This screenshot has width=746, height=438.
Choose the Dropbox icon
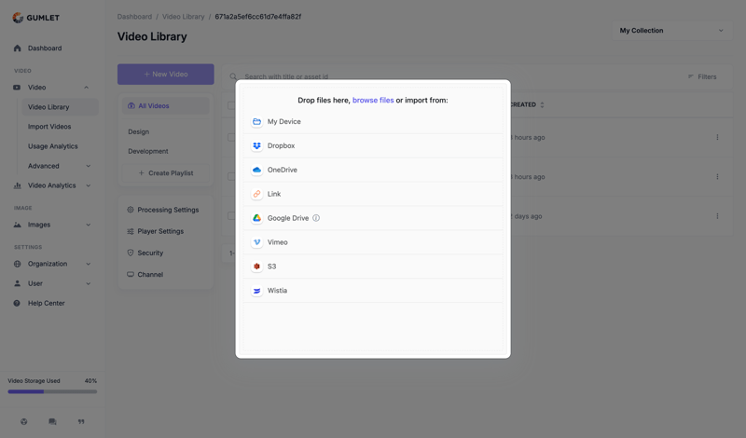(257, 146)
